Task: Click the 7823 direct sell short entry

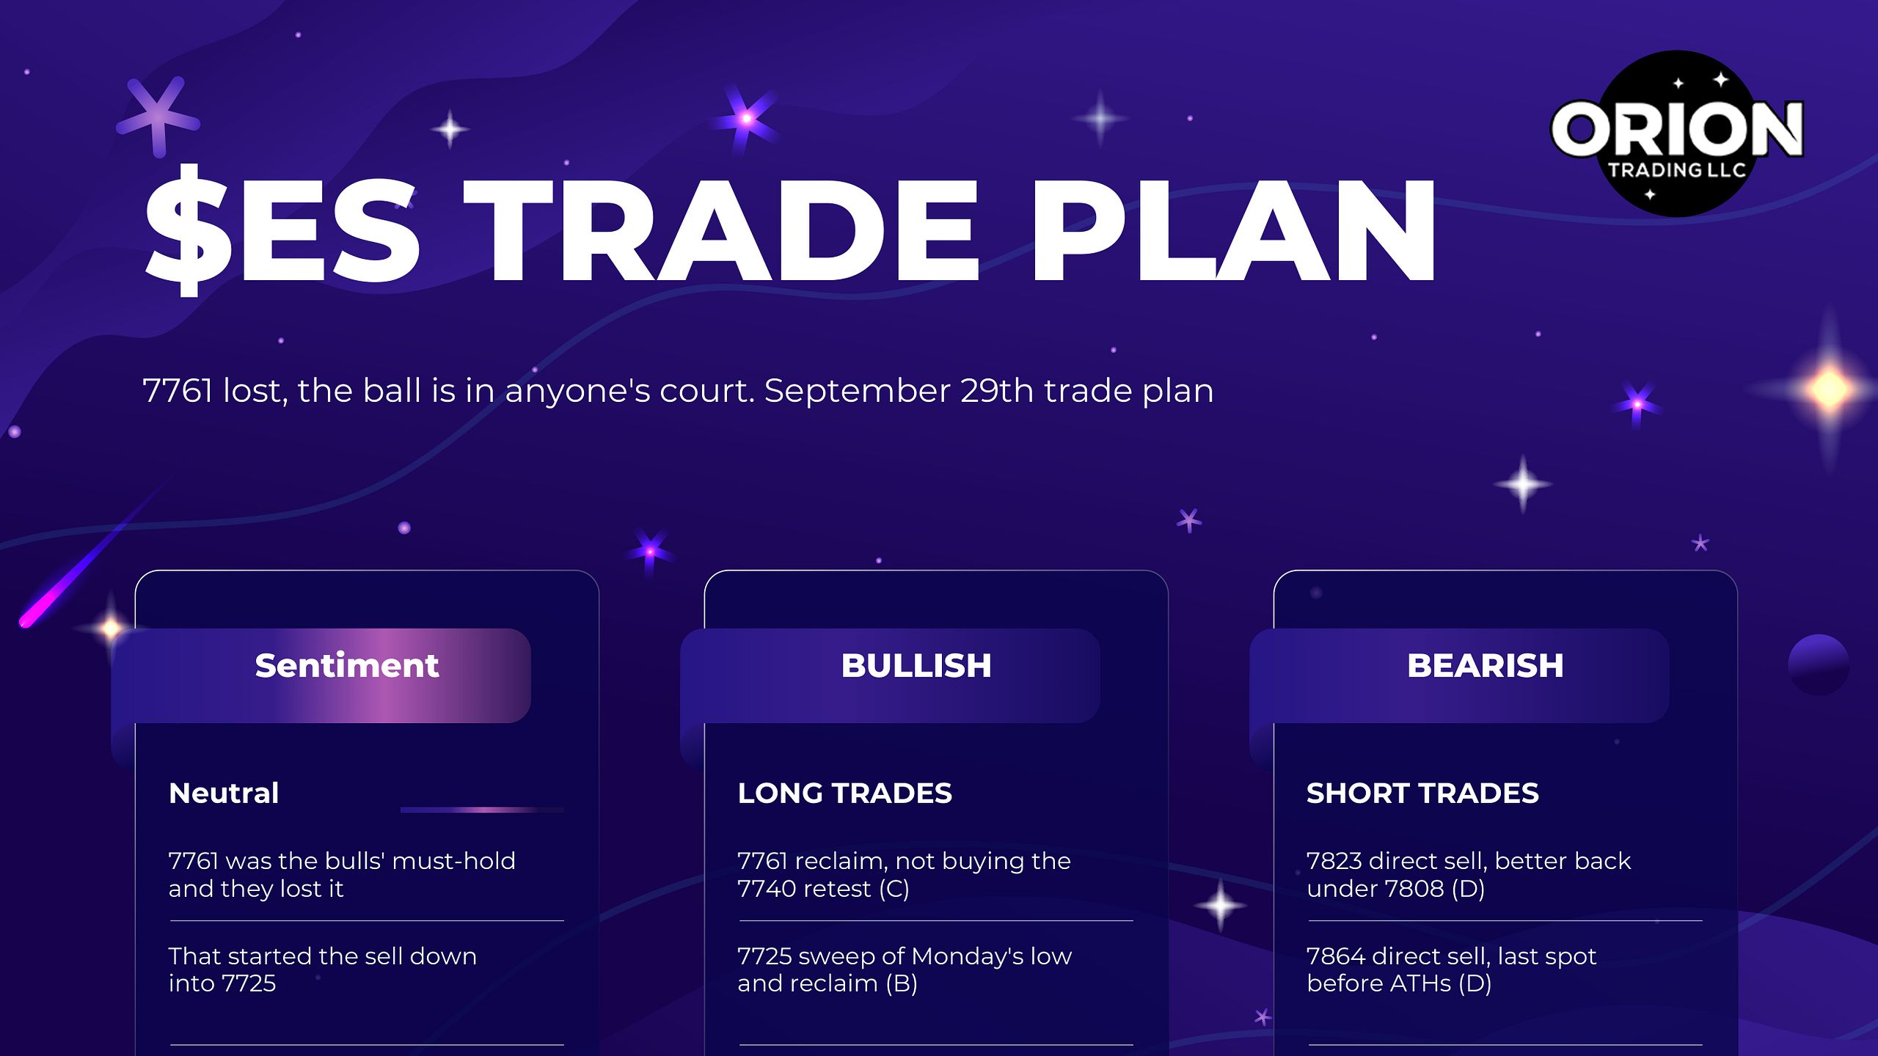Action: click(1469, 874)
